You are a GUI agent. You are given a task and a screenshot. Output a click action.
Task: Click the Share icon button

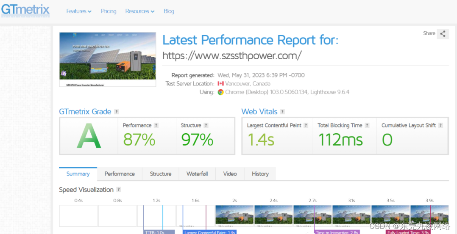443,34
